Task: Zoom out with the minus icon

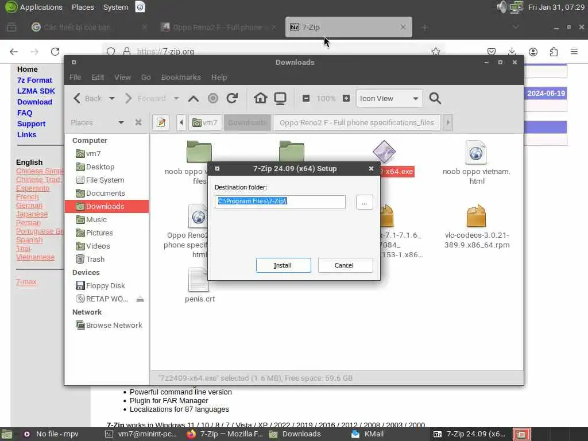Action: pos(306,98)
